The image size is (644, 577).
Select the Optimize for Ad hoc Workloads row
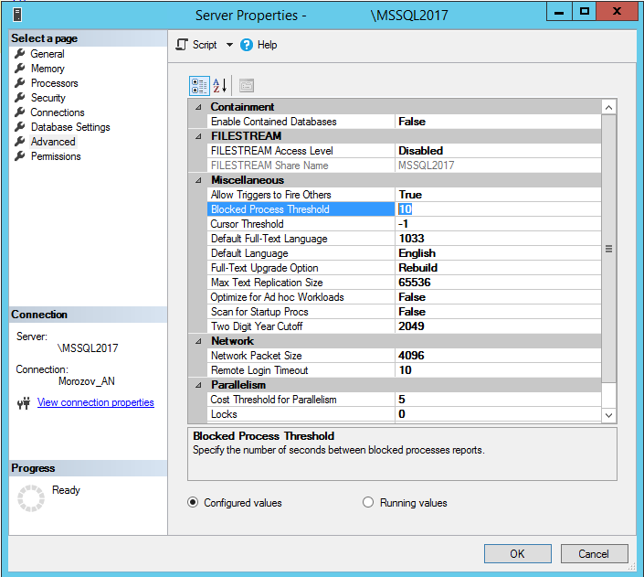[404, 297]
